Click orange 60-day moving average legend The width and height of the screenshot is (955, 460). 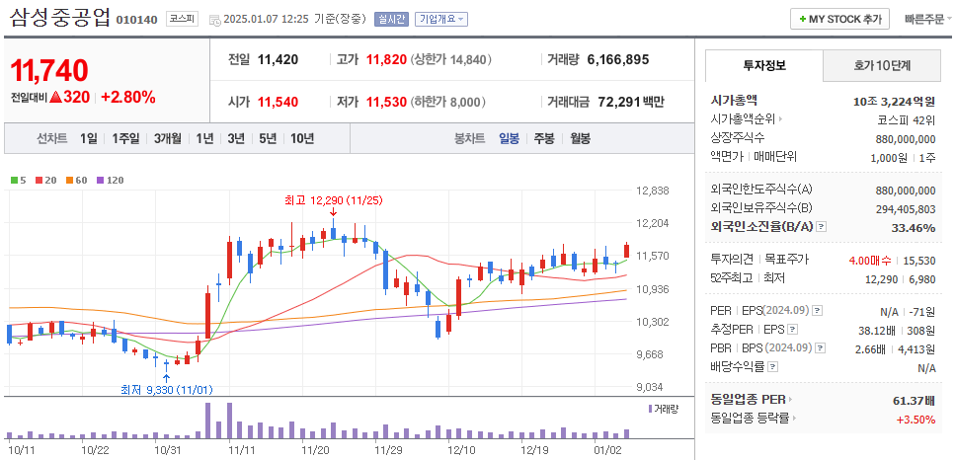[x=77, y=180]
